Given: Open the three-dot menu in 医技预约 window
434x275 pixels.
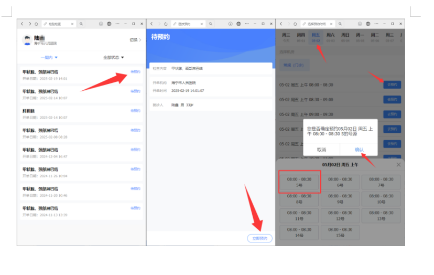Looking at the screenshot, I should 247,24.
